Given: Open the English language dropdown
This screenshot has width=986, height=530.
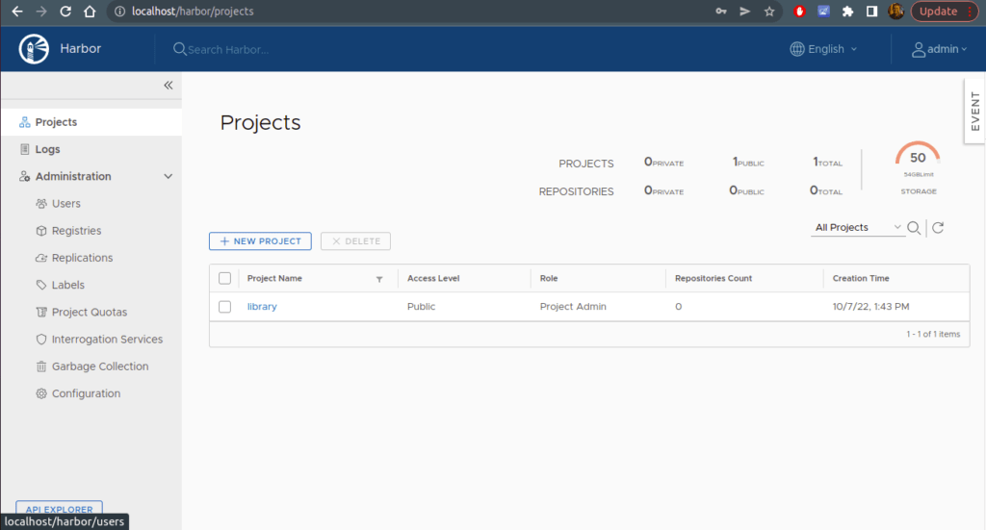Looking at the screenshot, I should [x=823, y=49].
